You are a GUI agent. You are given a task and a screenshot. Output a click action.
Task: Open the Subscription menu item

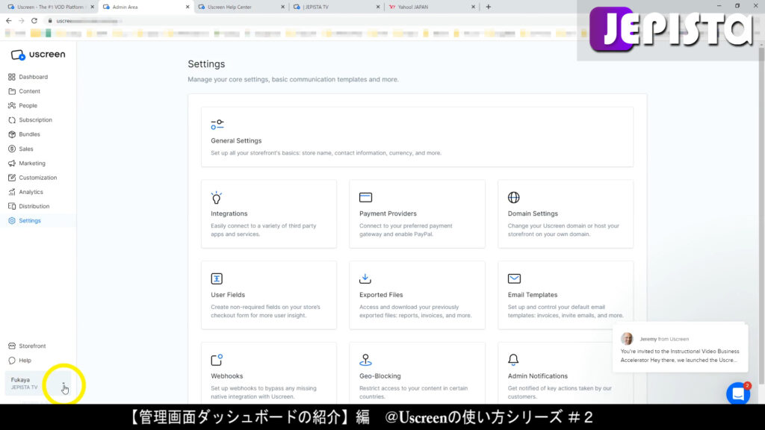tap(36, 120)
